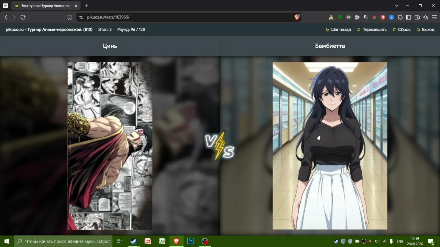Click Выход to exit the tournament
Viewport: 440px width, 247px height.
(425, 30)
